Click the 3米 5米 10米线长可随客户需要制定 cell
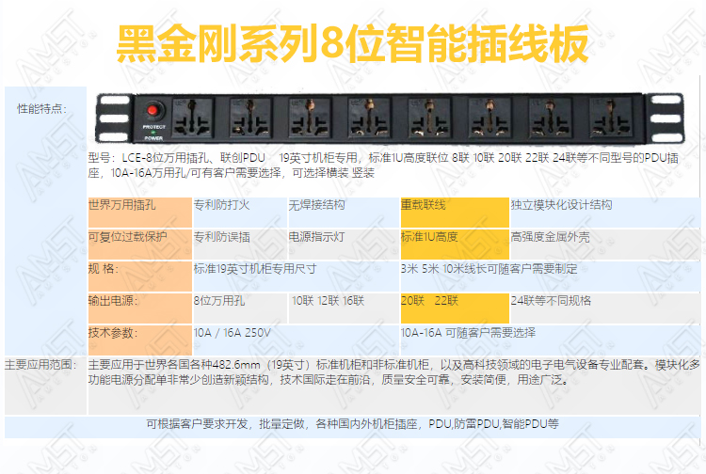 tap(551, 276)
